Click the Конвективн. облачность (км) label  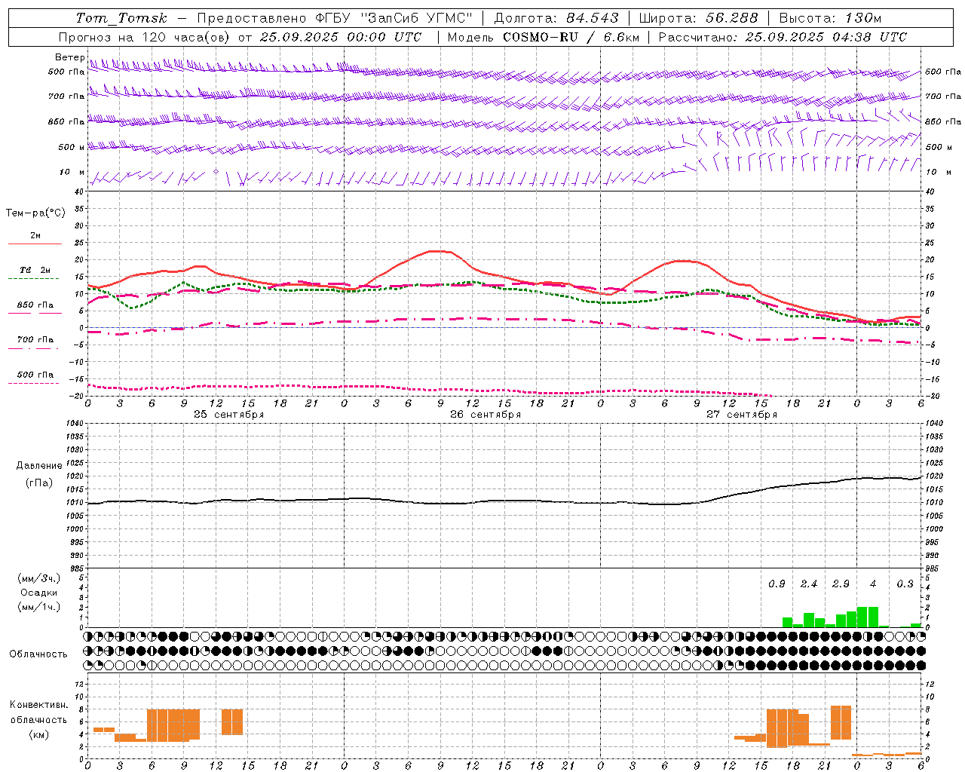38,719
